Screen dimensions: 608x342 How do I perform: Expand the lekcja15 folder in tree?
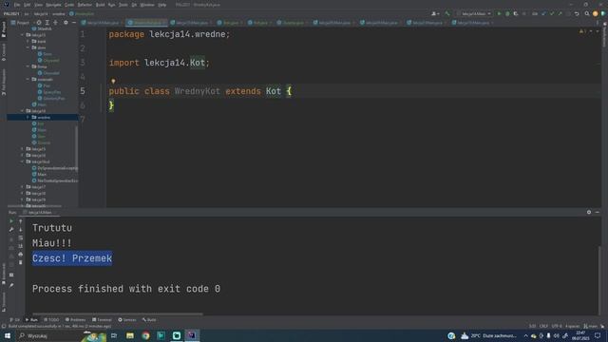click(22, 149)
